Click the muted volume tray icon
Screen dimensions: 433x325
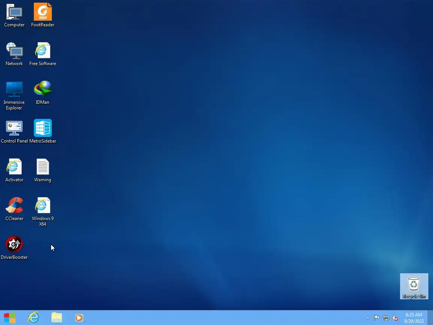pyautogui.click(x=395, y=318)
